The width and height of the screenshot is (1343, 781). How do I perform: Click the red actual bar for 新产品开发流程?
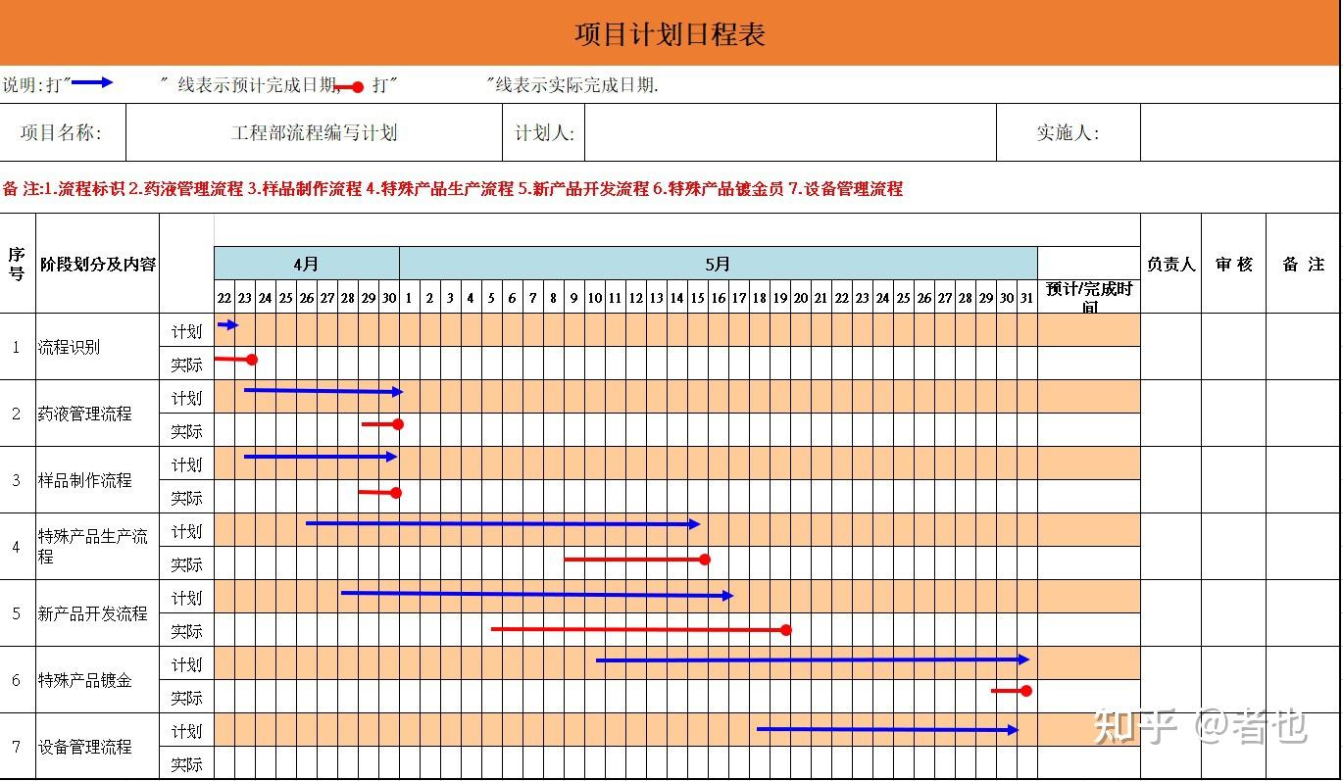pyautogui.click(x=641, y=629)
